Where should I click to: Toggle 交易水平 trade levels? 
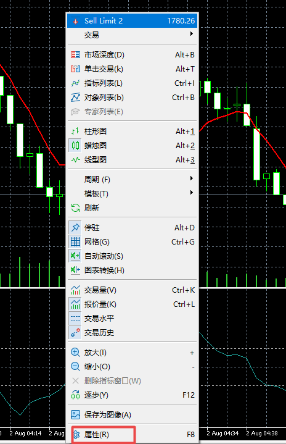[x=133, y=318]
